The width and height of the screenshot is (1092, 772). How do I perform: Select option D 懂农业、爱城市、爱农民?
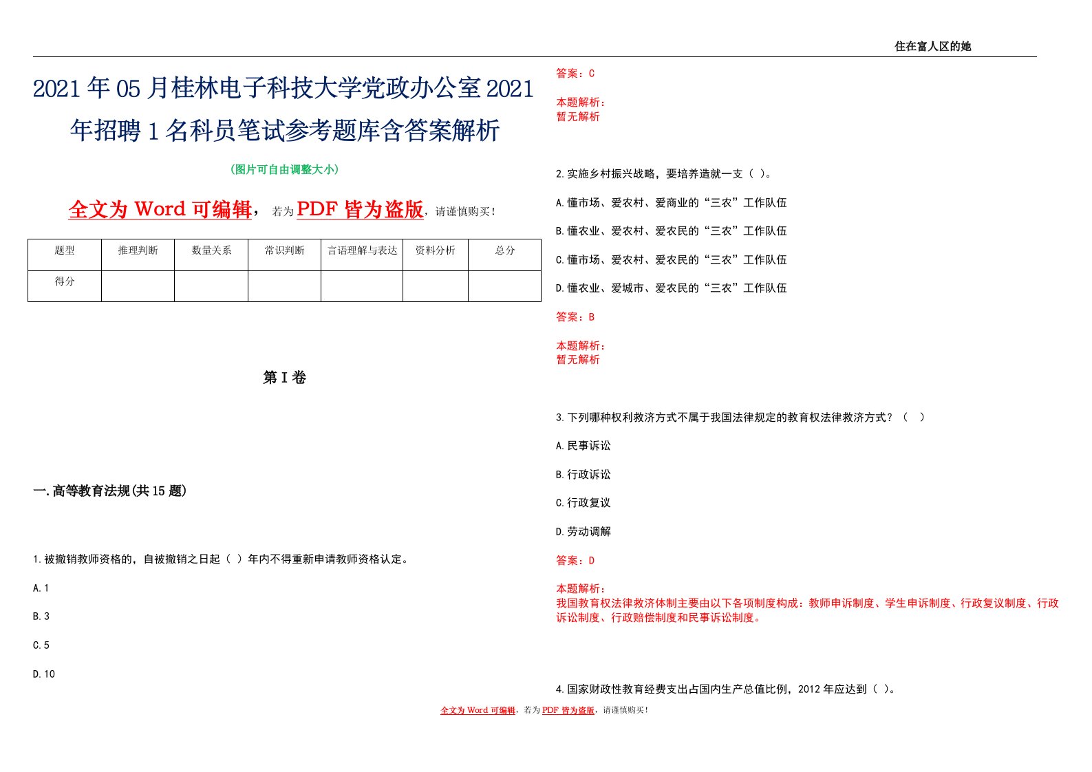pyautogui.click(x=671, y=288)
